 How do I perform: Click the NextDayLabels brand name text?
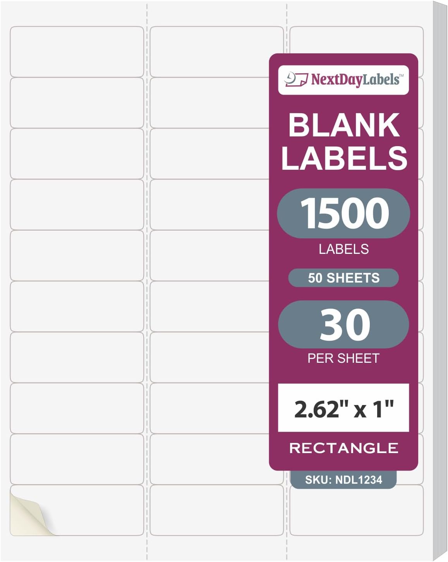(x=355, y=79)
